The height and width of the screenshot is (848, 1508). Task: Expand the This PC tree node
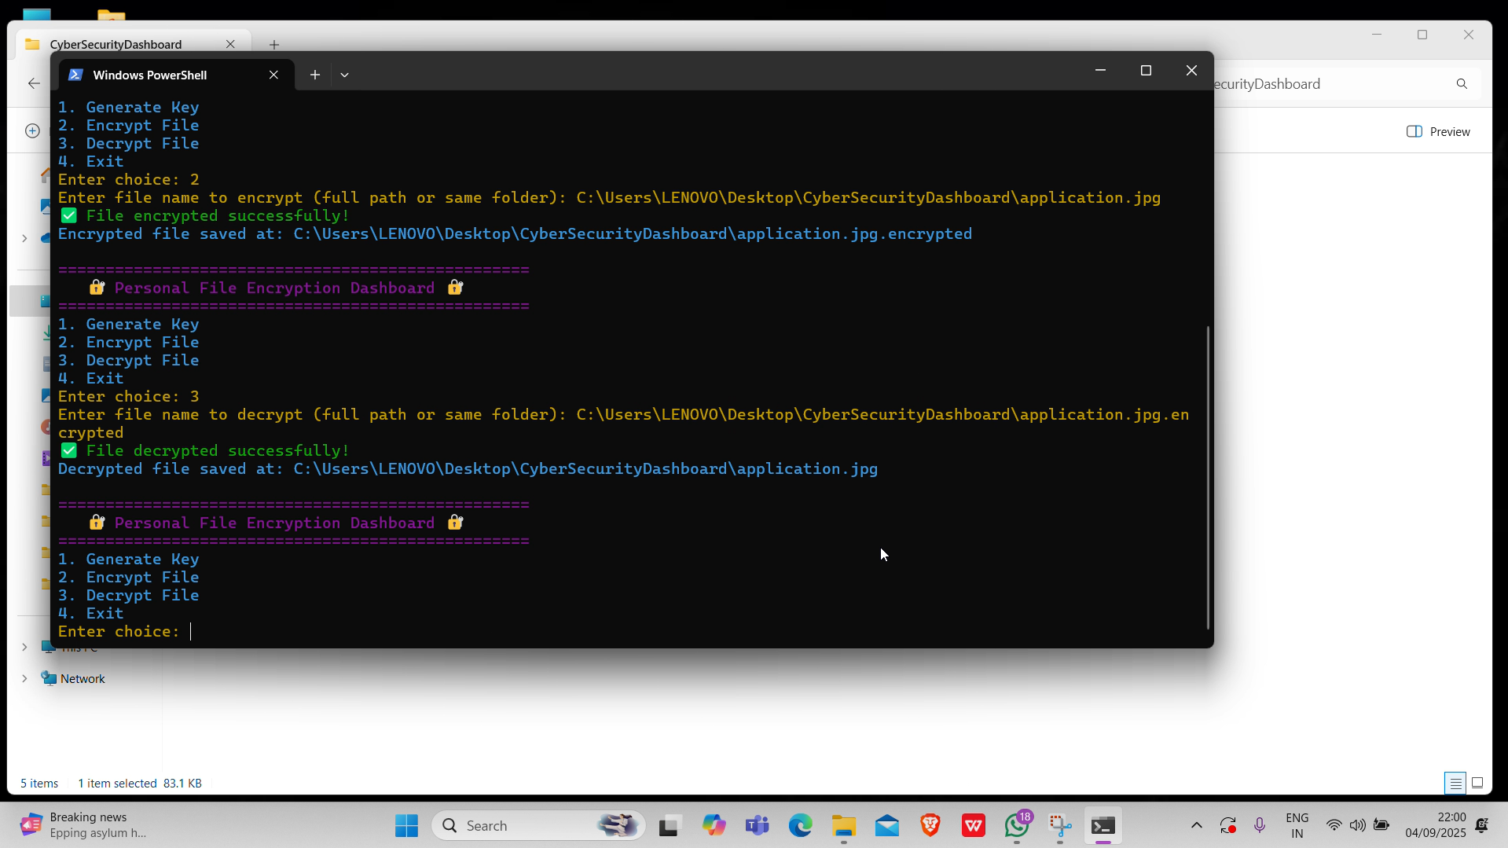[24, 647]
